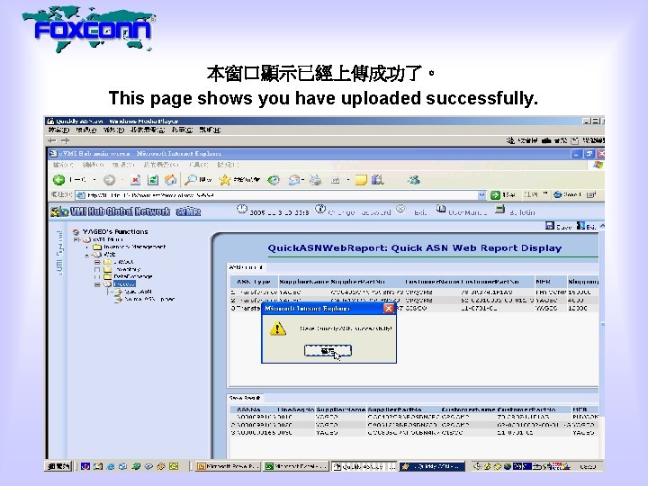Click the Mail envelope toolbar icon
The height and width of the screenshot is (486, 648).
(293, 180)
